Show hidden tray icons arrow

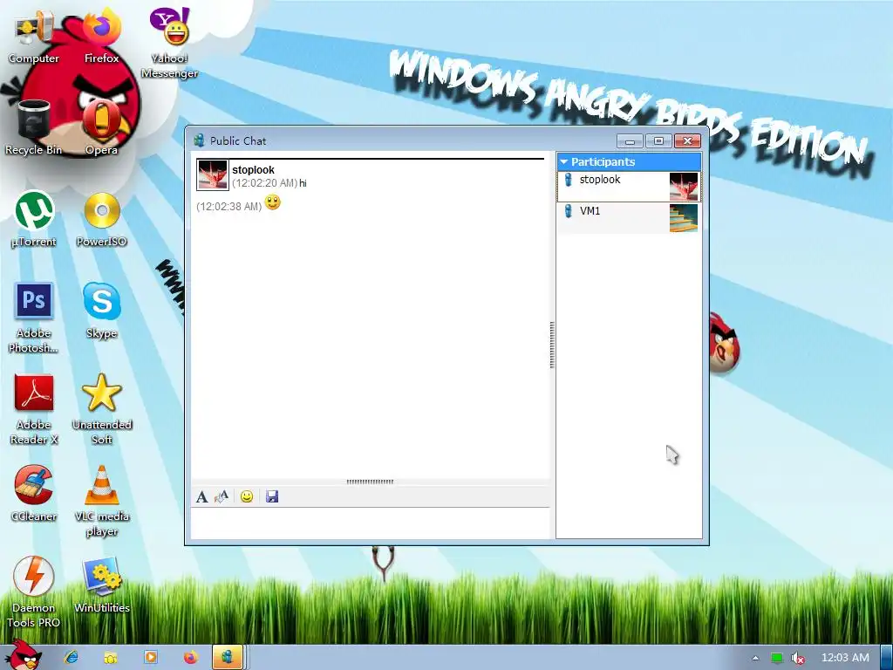coord(755,658)
